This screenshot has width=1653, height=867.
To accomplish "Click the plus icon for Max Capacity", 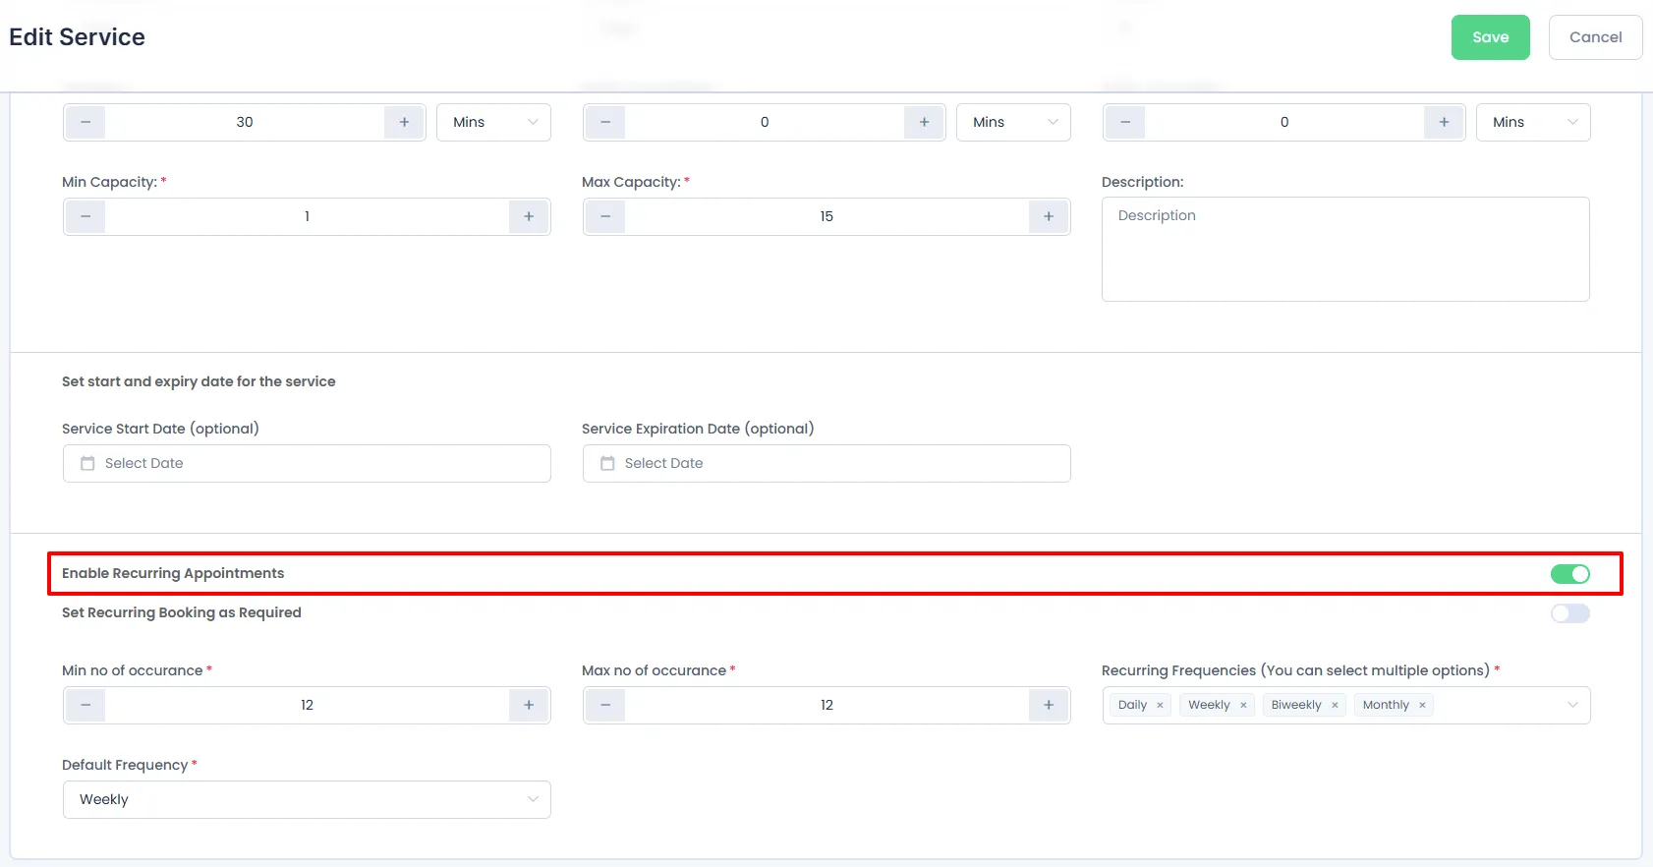I will coord(1049,216).
